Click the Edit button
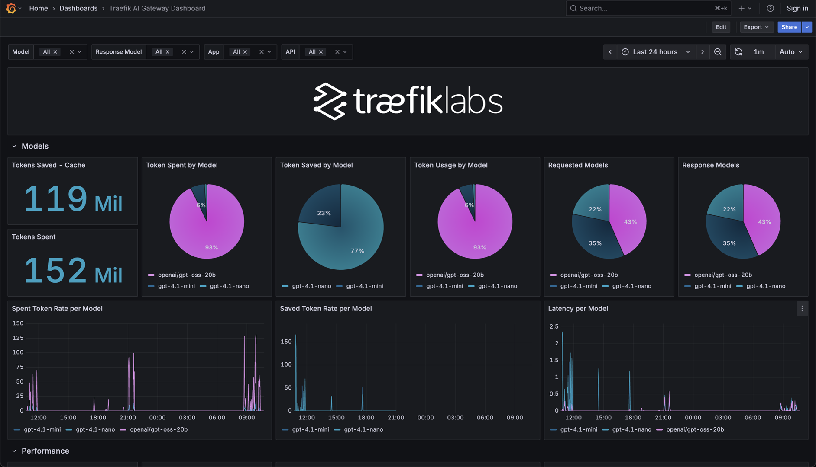This screenshot has height=467, width=816. [x=721, y=27]
